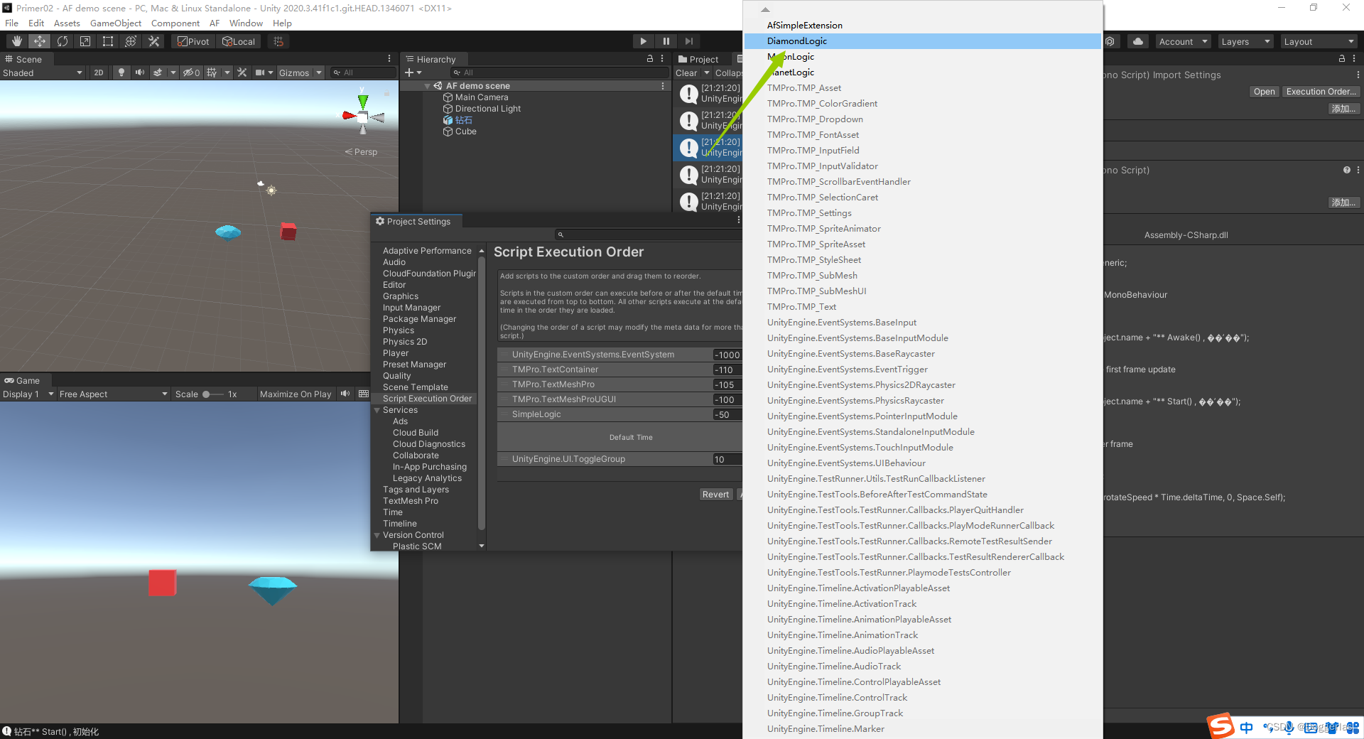Select the Move tool

[x=40, y=41]
